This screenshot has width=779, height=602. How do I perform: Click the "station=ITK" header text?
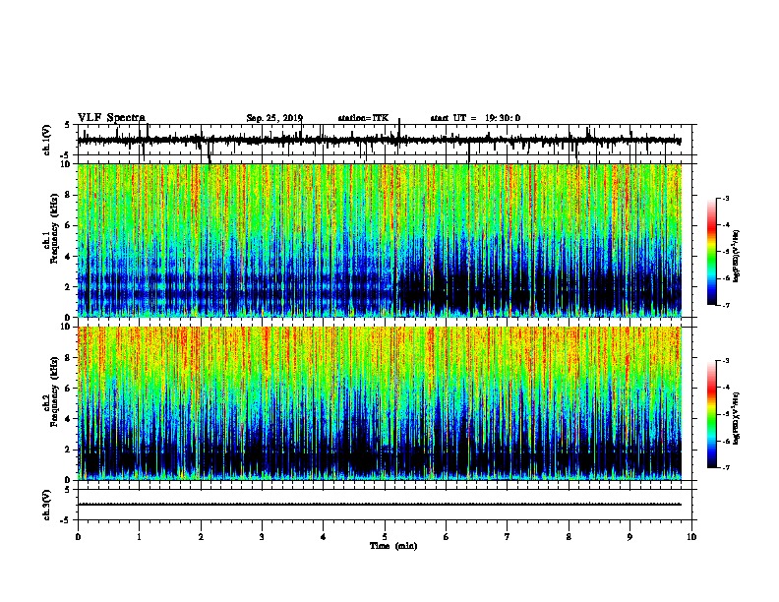click(x=363, y=118)
